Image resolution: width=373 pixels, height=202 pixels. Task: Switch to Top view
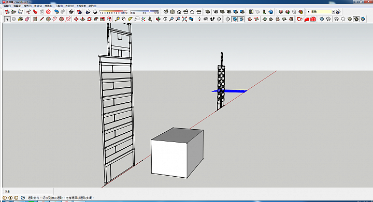click(x=173, y=11)
